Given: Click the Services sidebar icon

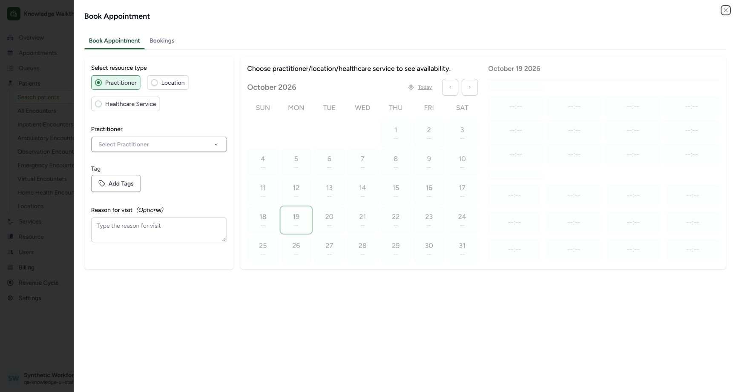Looking at the screenshot, I should (10, 221).
